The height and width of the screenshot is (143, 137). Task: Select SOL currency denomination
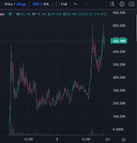pyautogui.click(x=46, y=4)
